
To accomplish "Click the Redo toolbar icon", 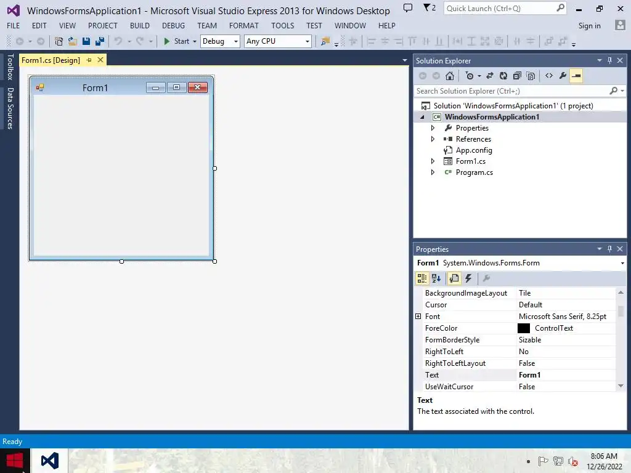I will [x=140, y=41].
